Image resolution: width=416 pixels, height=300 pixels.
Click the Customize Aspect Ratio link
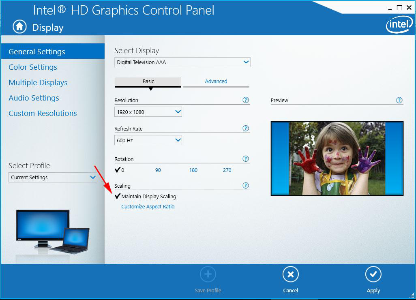click(148, 206)
